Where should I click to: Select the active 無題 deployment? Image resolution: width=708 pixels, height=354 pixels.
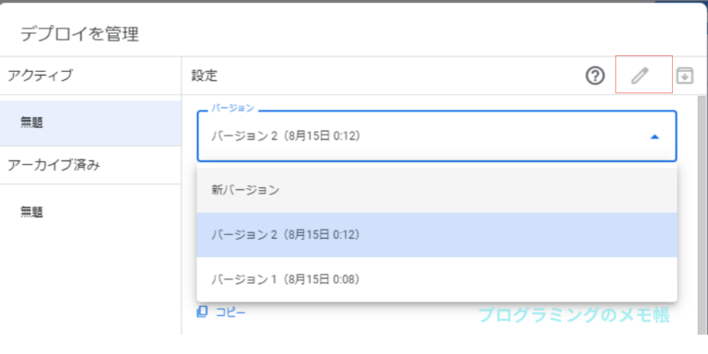(90, 123)
